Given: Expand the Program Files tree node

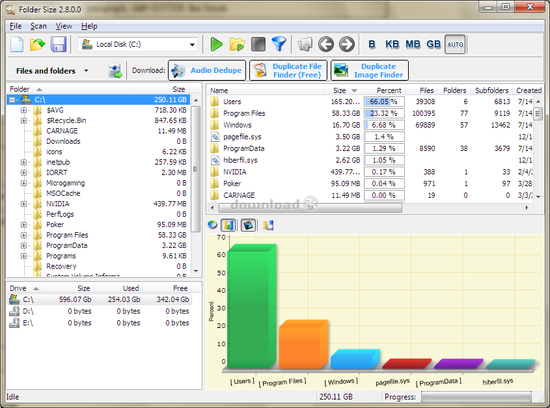Looking at the screenshot, I should click(x=24, y=235).
